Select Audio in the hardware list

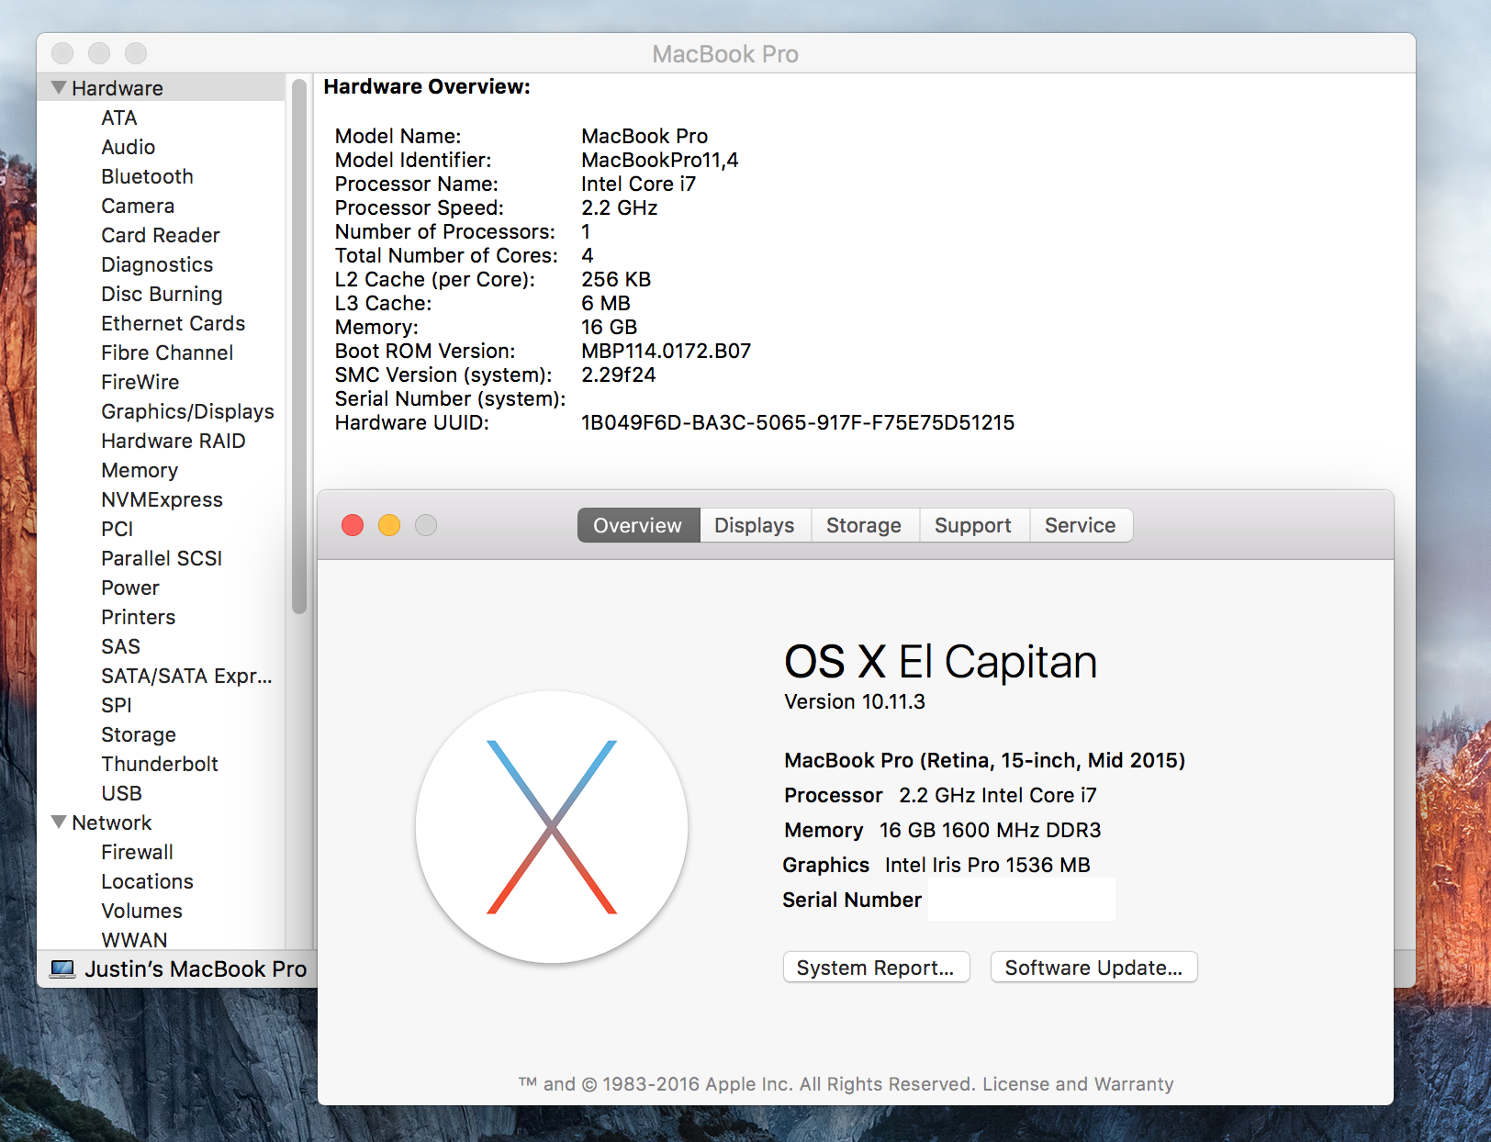pyautogui.click(x=129, y=147)
